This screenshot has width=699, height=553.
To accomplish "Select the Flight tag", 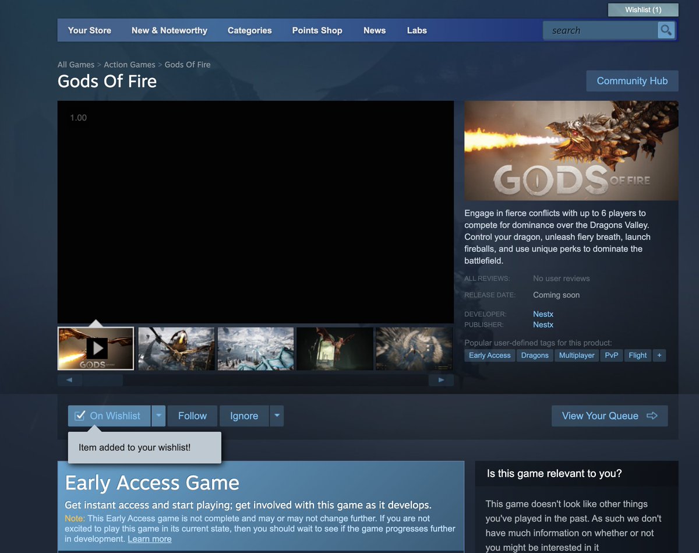I will (638, 355).
